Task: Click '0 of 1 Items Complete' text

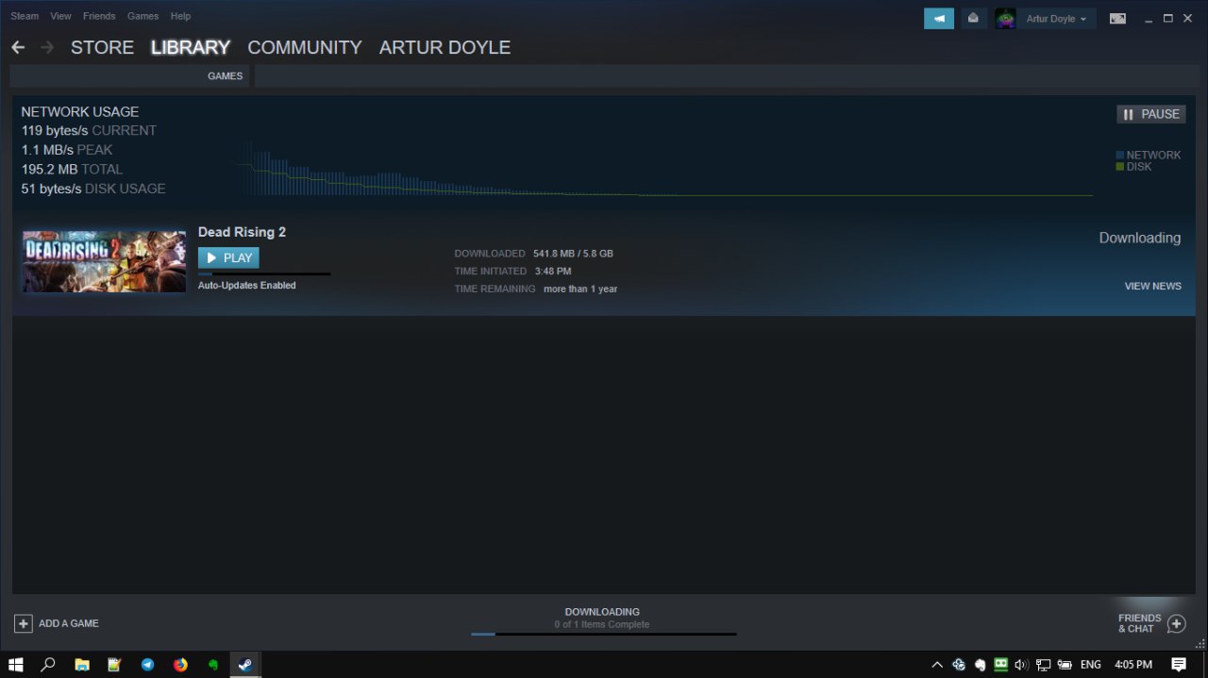Action: 602,624
